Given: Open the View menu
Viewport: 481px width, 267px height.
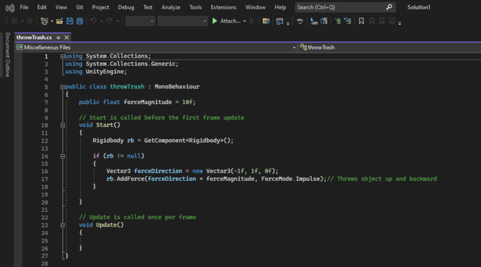Looking at the screenshot, I should (x=61, y=7).
